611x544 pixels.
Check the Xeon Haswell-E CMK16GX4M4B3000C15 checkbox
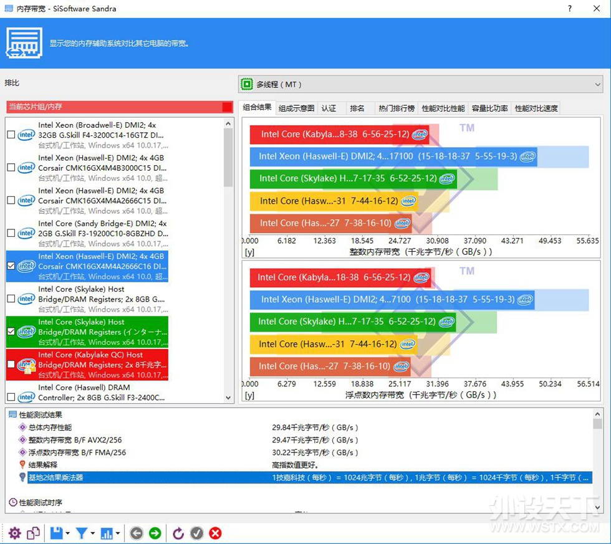(11, 168)
